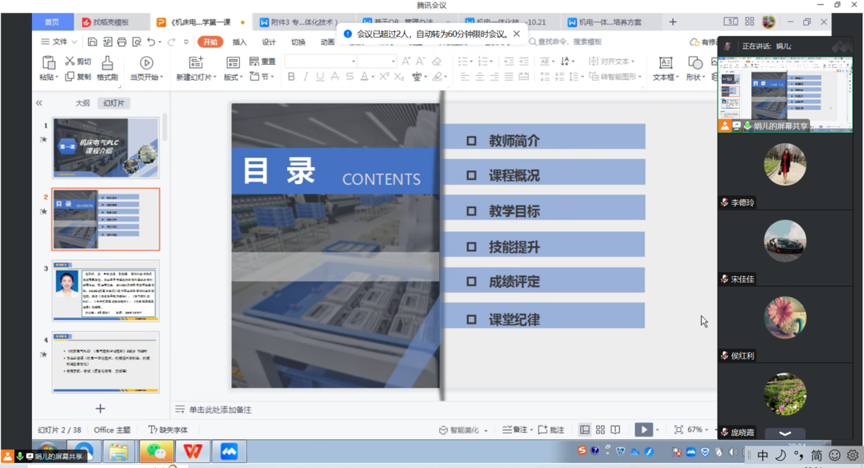Switch to the 大纲 (Outline) panel tab
This screenshot has width=864, height=468.
tap(82, 103)
